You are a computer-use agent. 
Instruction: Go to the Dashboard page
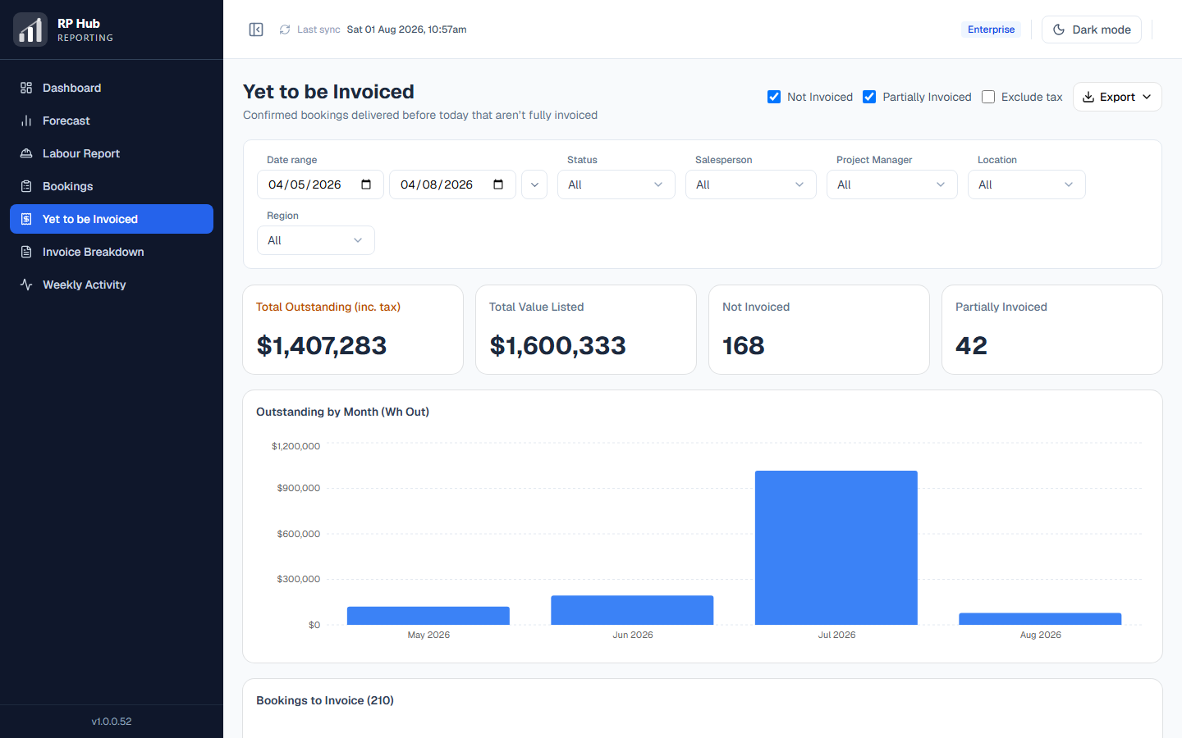[x=112, y=88]
